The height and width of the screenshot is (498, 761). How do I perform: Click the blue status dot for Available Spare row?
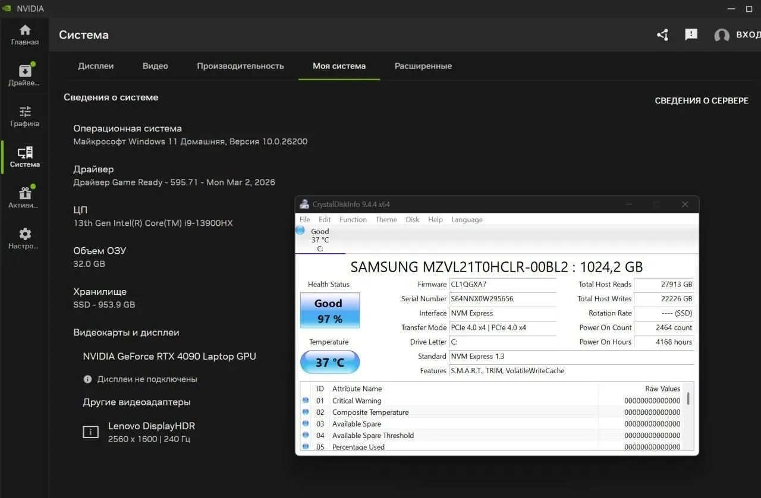306,424
